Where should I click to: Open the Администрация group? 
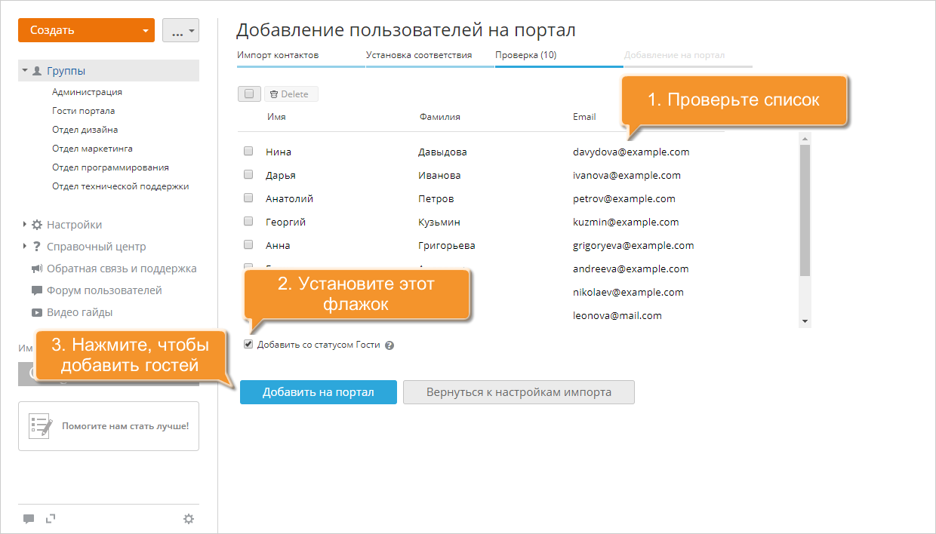coord(87,92)
